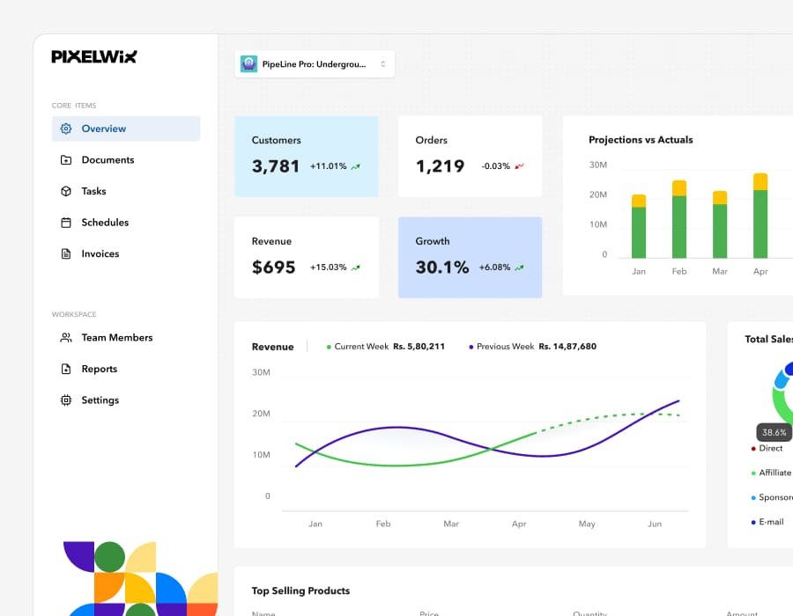Click the Top Selling Products heading
Image resolution: width=793 pixels, height=616 pixels.
point(301,590)
